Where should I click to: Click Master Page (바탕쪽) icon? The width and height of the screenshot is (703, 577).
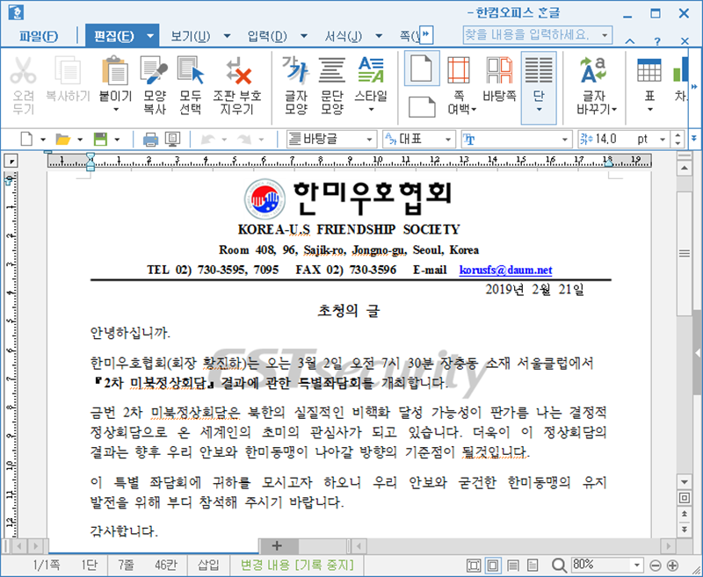(x=499, y=70)
